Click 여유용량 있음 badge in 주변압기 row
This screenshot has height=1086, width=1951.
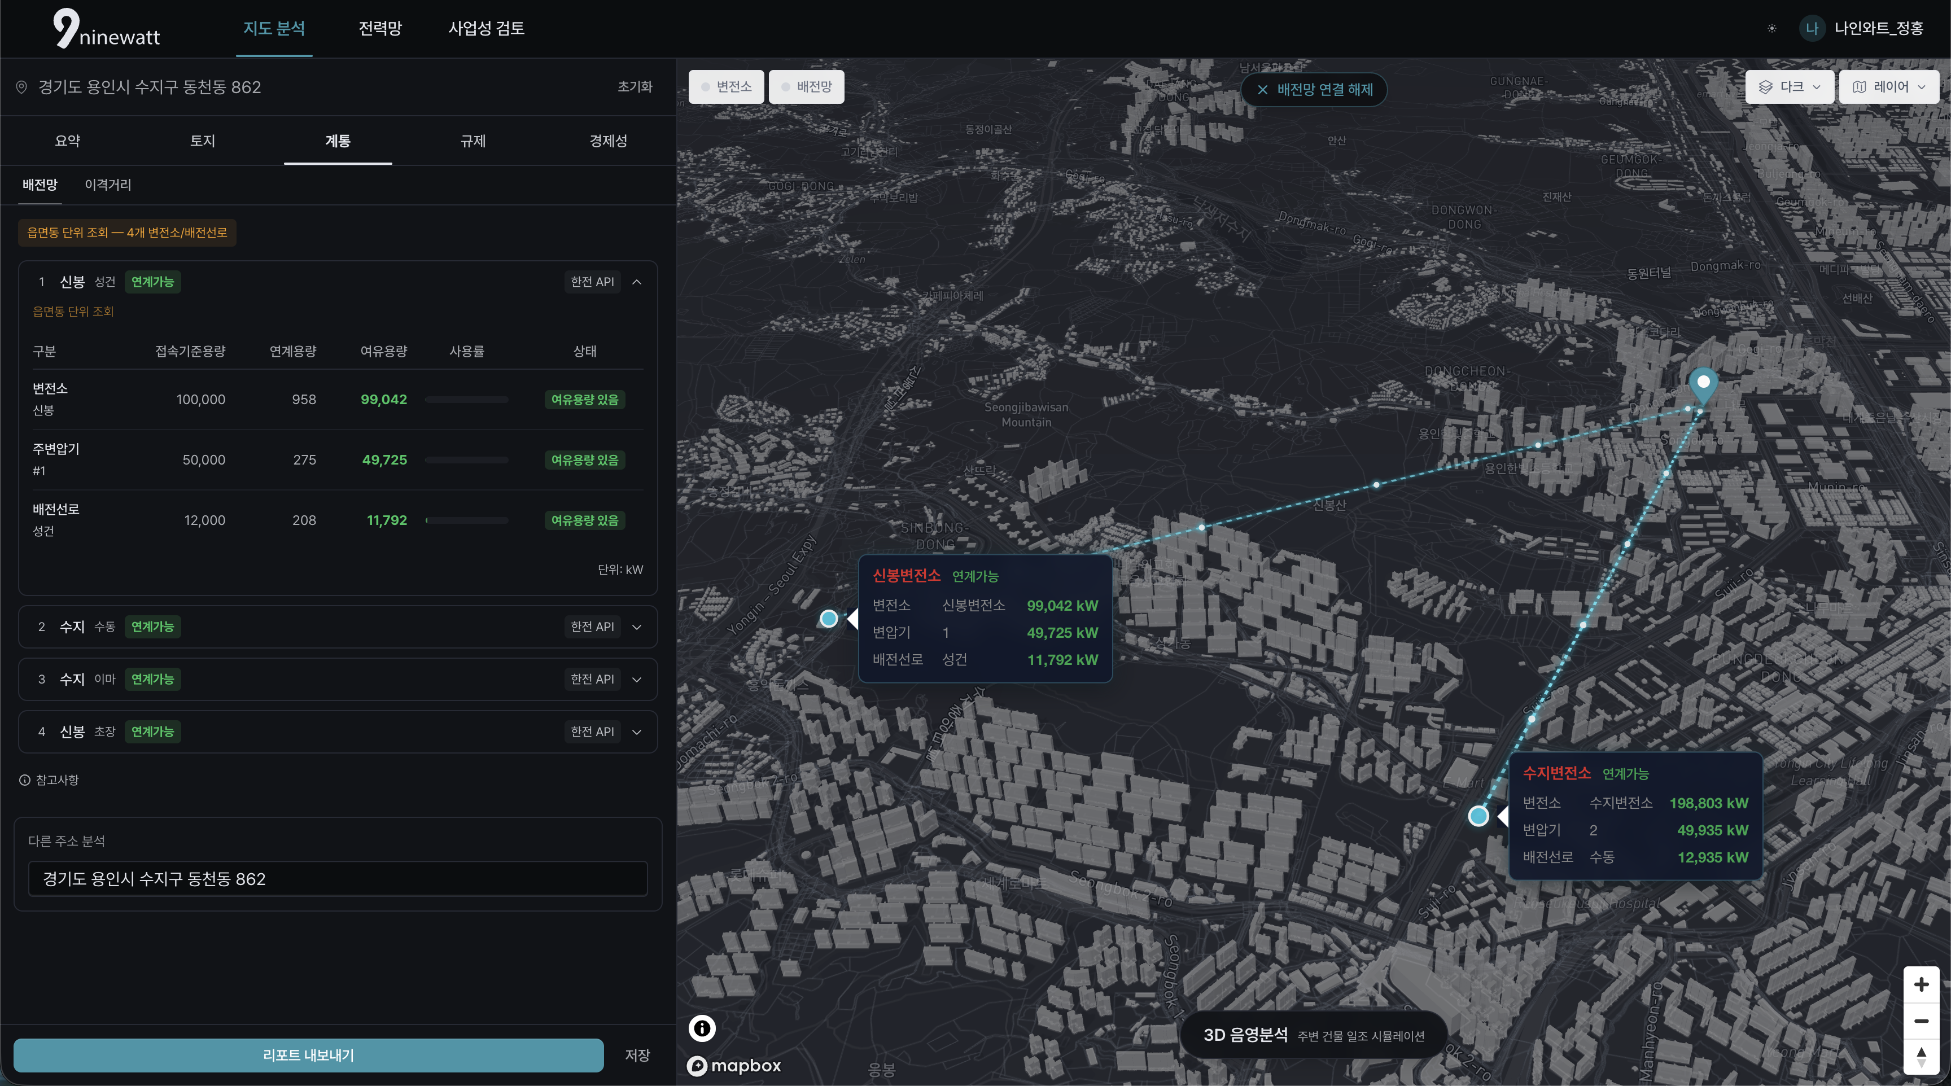coord(584,459)
